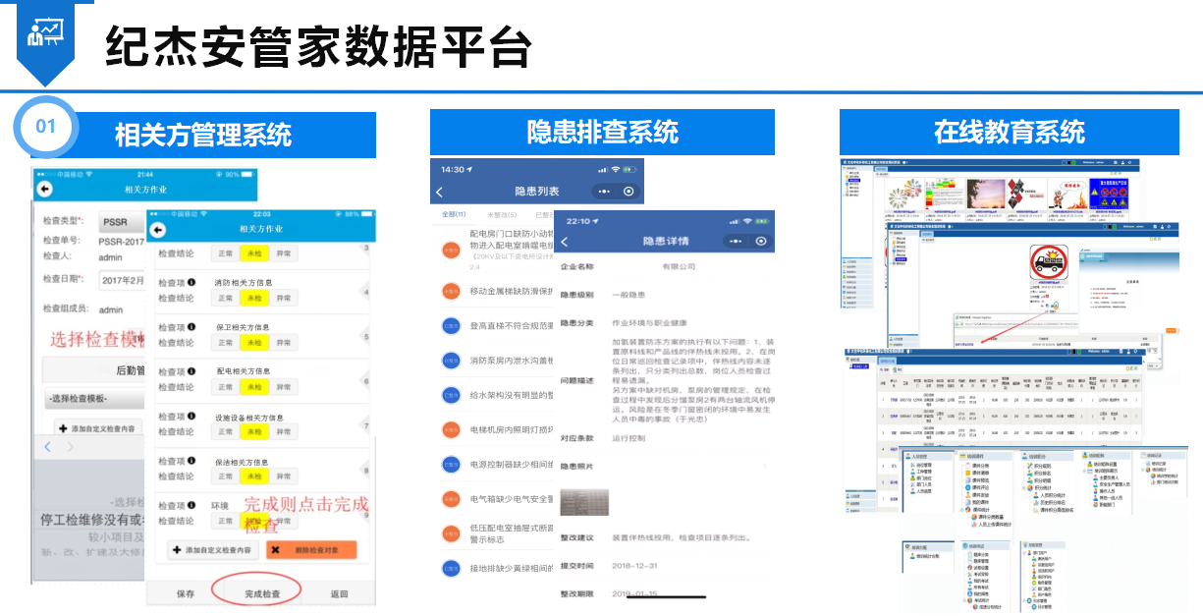Tap 返回 button at screen bottom
The image size is (1203, 616).
tap(339, 594)
